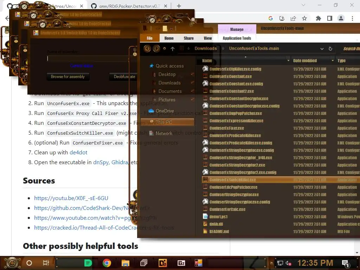360x270 pixels.
Task: Open the Start menu gear orb
Action: coord(12,263)
